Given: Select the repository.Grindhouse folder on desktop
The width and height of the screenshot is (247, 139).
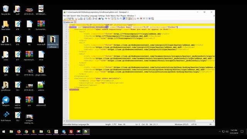Looking at the screenshot, I should [53, 42].
